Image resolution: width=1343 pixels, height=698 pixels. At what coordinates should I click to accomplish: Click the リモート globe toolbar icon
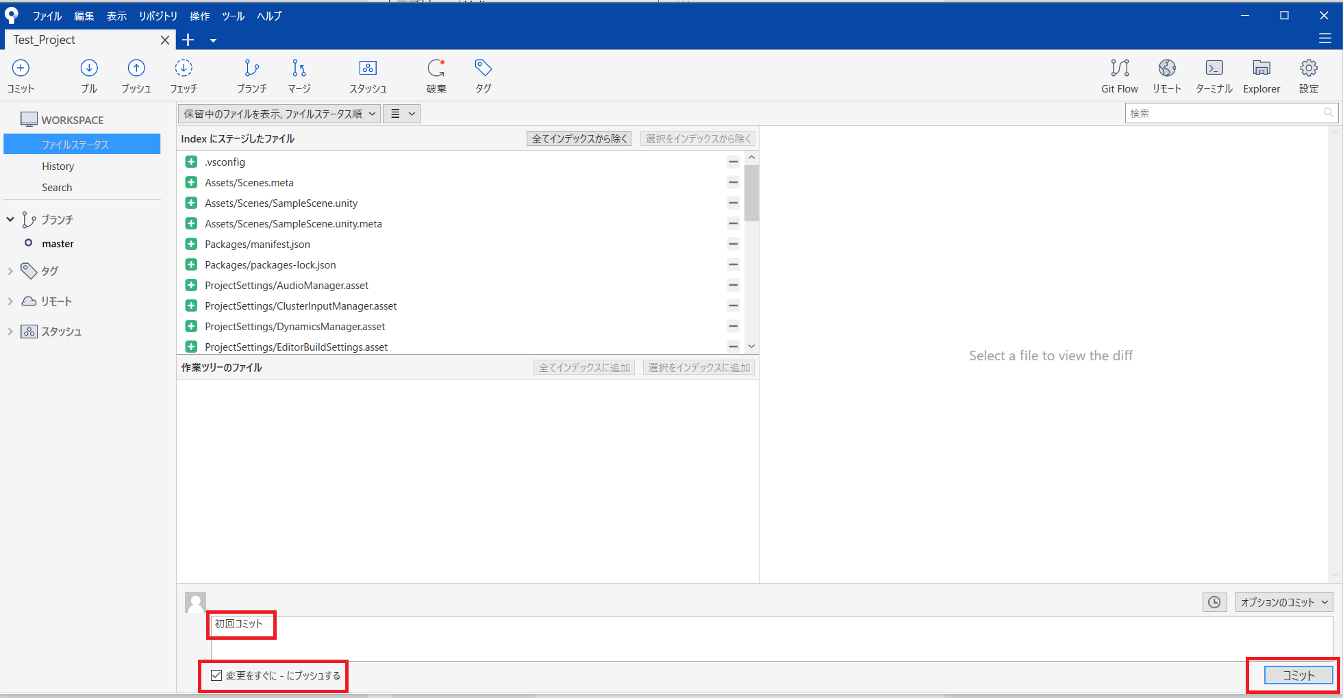(1167, 76)
